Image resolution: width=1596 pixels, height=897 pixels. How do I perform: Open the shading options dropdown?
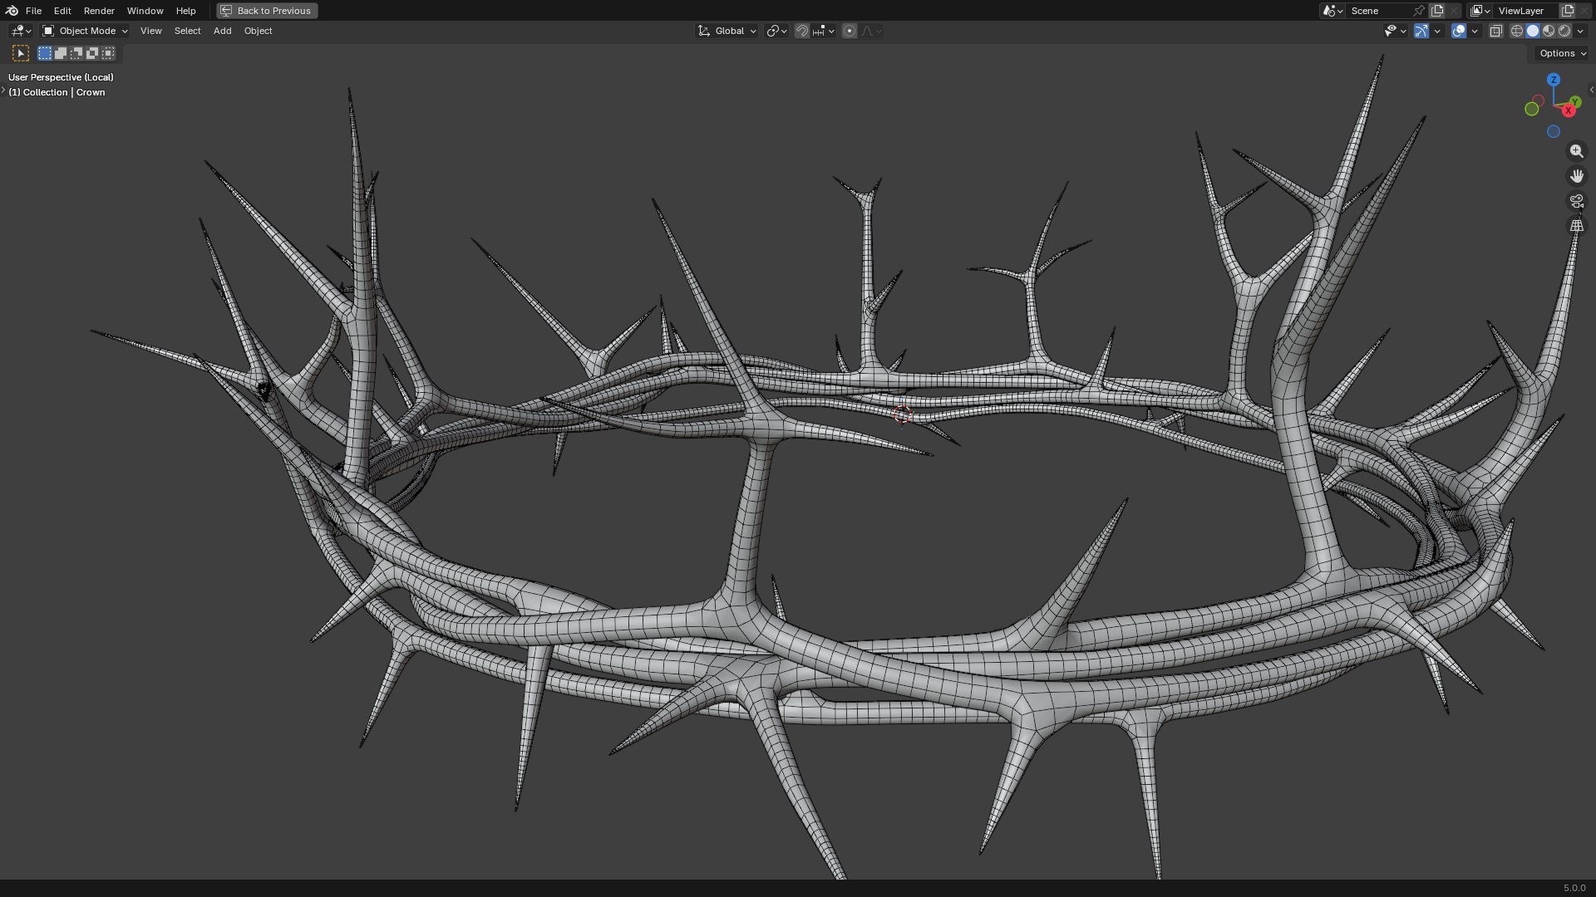1581,31
